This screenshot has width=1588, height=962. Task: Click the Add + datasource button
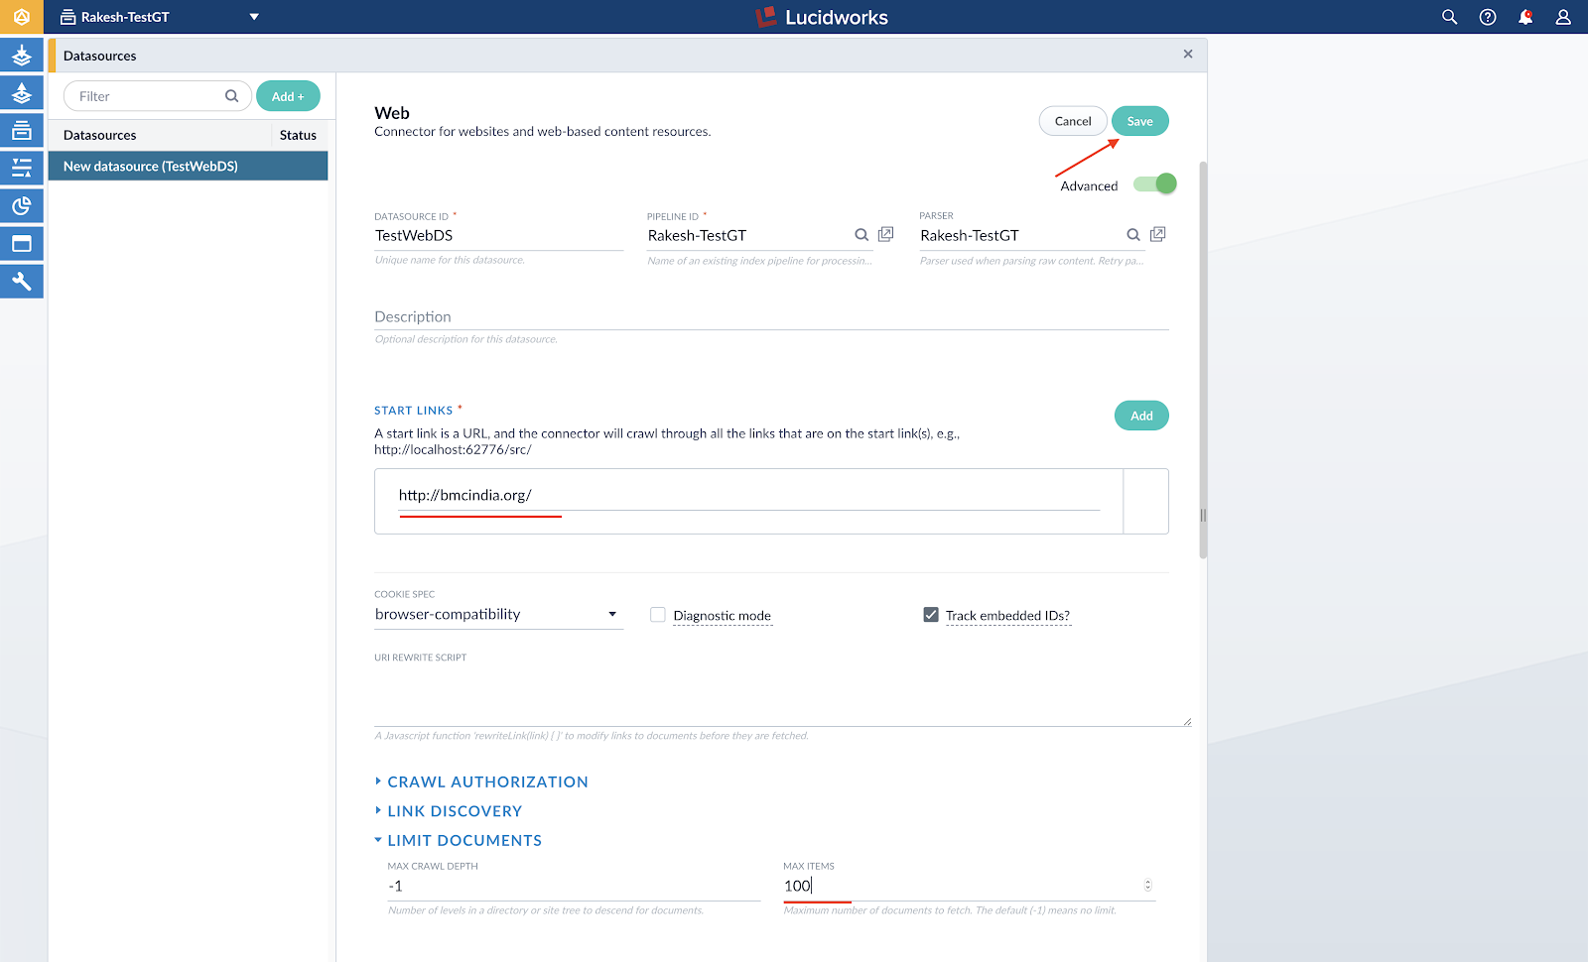click(x=288, y=96)
